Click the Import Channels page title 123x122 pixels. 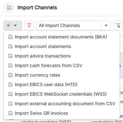37,8
